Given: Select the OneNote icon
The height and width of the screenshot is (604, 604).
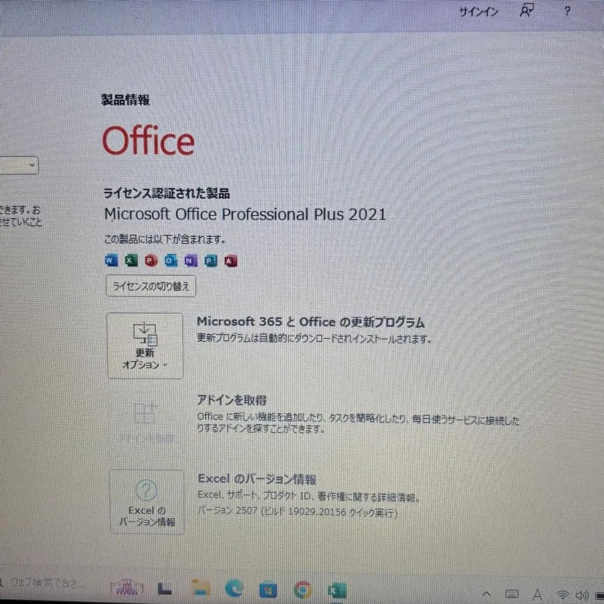Looking at the screenshot, I should click(x=189, y=261).
